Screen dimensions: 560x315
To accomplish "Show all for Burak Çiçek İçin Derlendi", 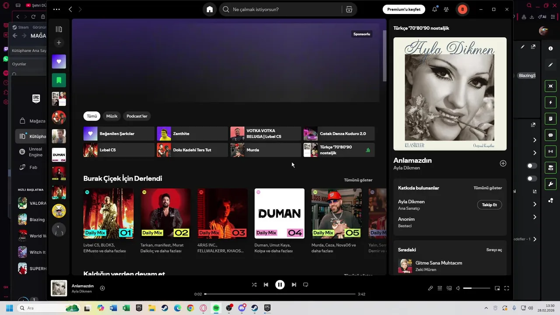I will 358,180.
